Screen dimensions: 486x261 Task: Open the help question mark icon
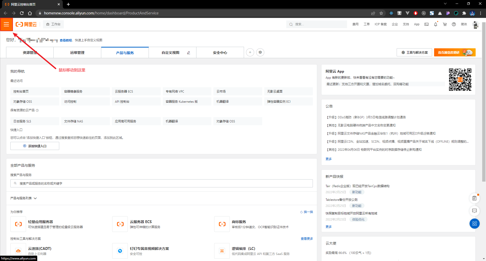[454, 24]
